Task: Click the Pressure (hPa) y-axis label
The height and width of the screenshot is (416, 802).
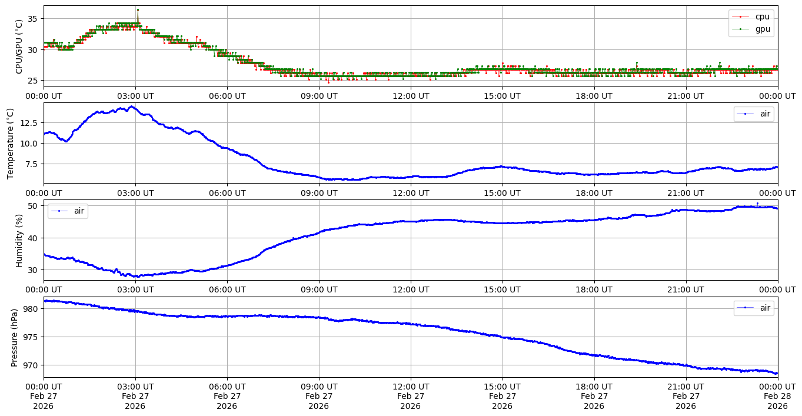Action: (x=15, y=337)
